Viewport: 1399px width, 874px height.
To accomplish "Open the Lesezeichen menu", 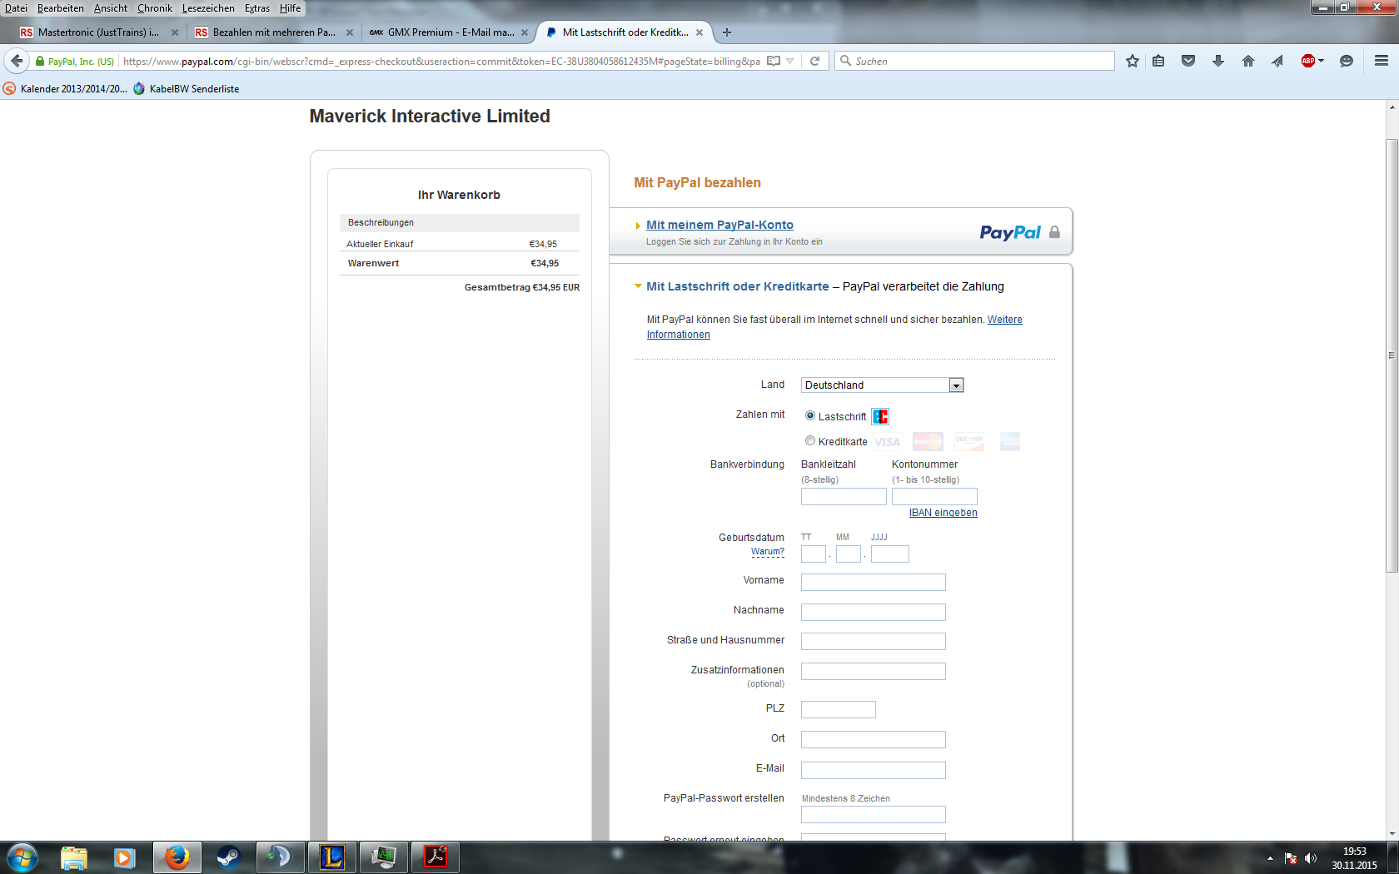I will click(x=208, y=8).
